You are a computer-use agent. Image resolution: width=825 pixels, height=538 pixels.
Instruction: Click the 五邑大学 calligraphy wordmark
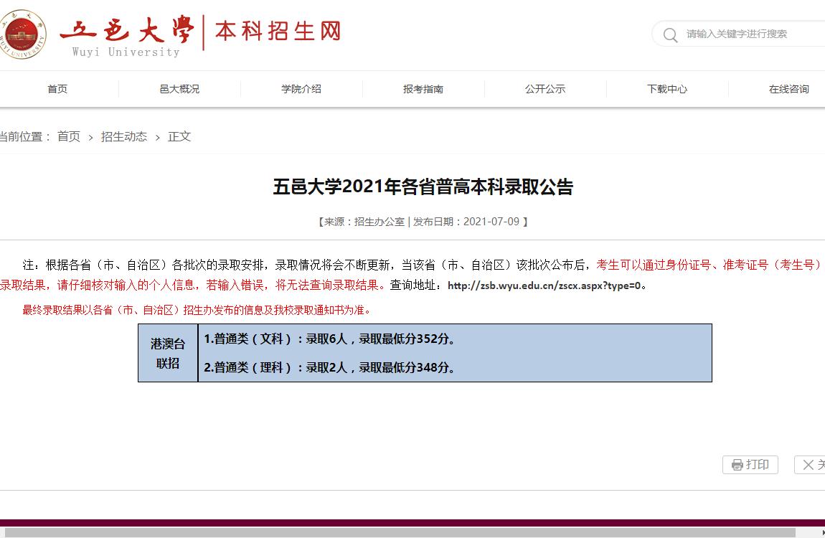126,29
